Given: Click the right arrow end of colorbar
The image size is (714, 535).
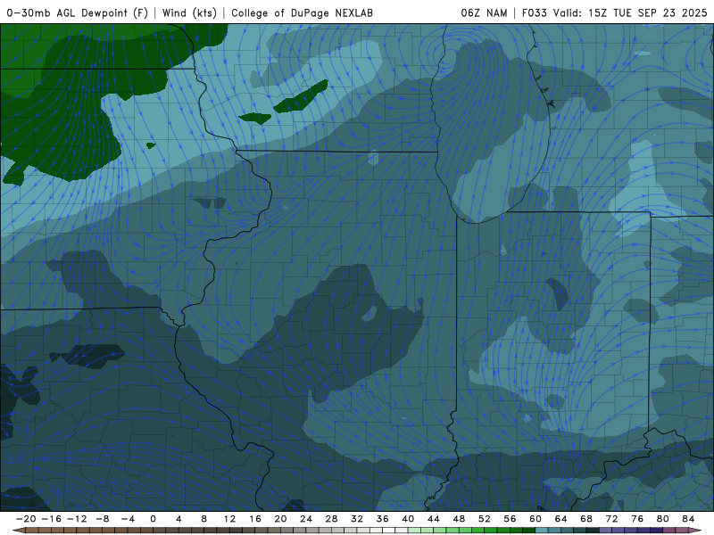Looking at the screenshot, I should click(696, 531).
